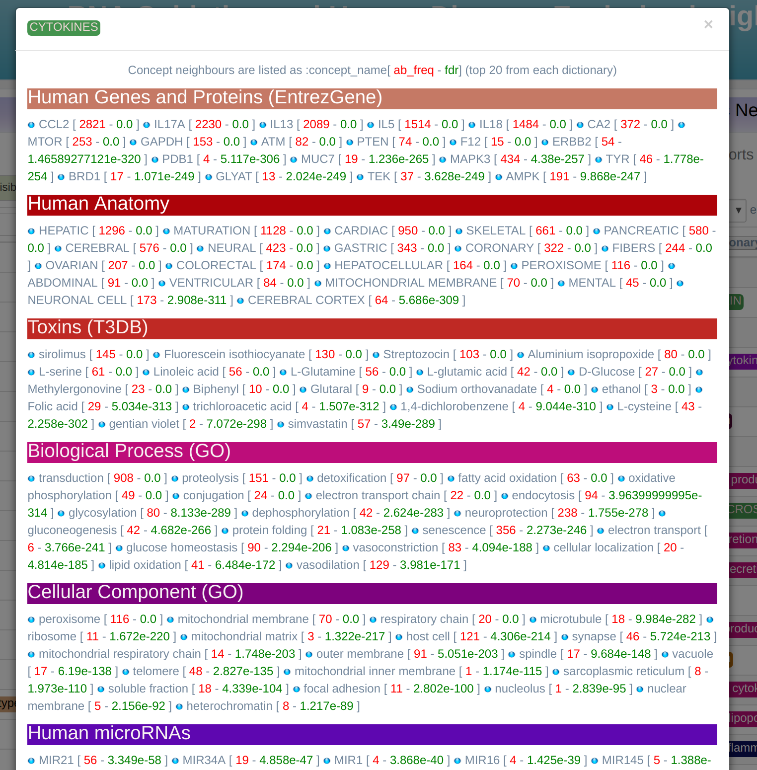Viewport: 757px width, 770px height.
Task: Click bullet icon before OVARIAN
Action: click(x=38, y=266)
